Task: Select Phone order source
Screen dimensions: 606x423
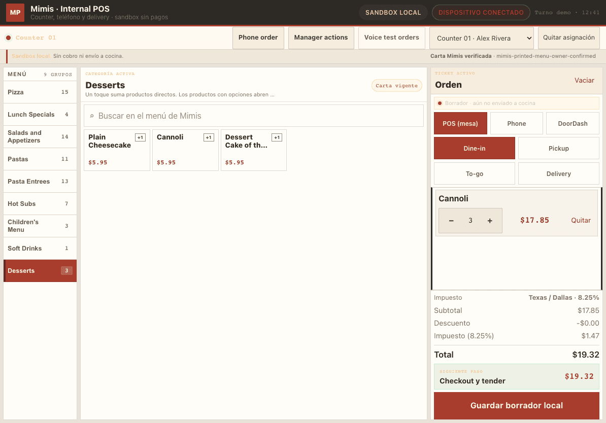Action: tap(516, 123)
